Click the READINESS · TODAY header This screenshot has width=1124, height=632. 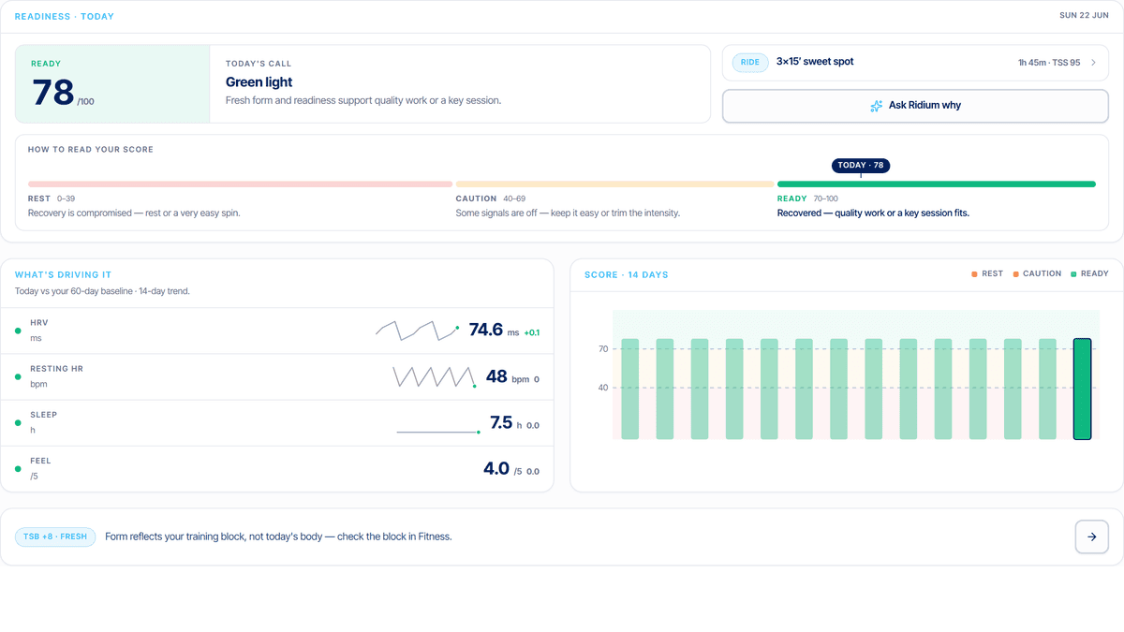65,17
